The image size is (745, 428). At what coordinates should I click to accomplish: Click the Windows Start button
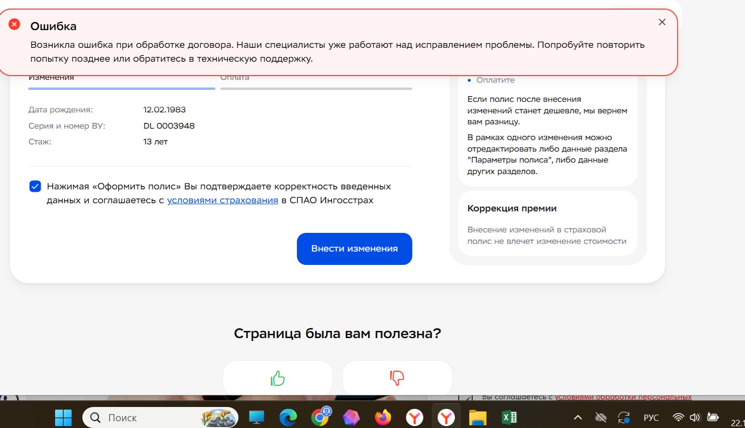coord(63,417)
